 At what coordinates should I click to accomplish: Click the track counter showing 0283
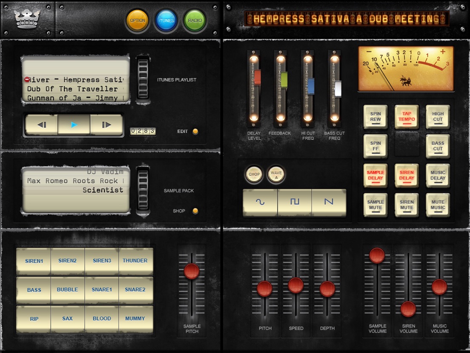143,131
